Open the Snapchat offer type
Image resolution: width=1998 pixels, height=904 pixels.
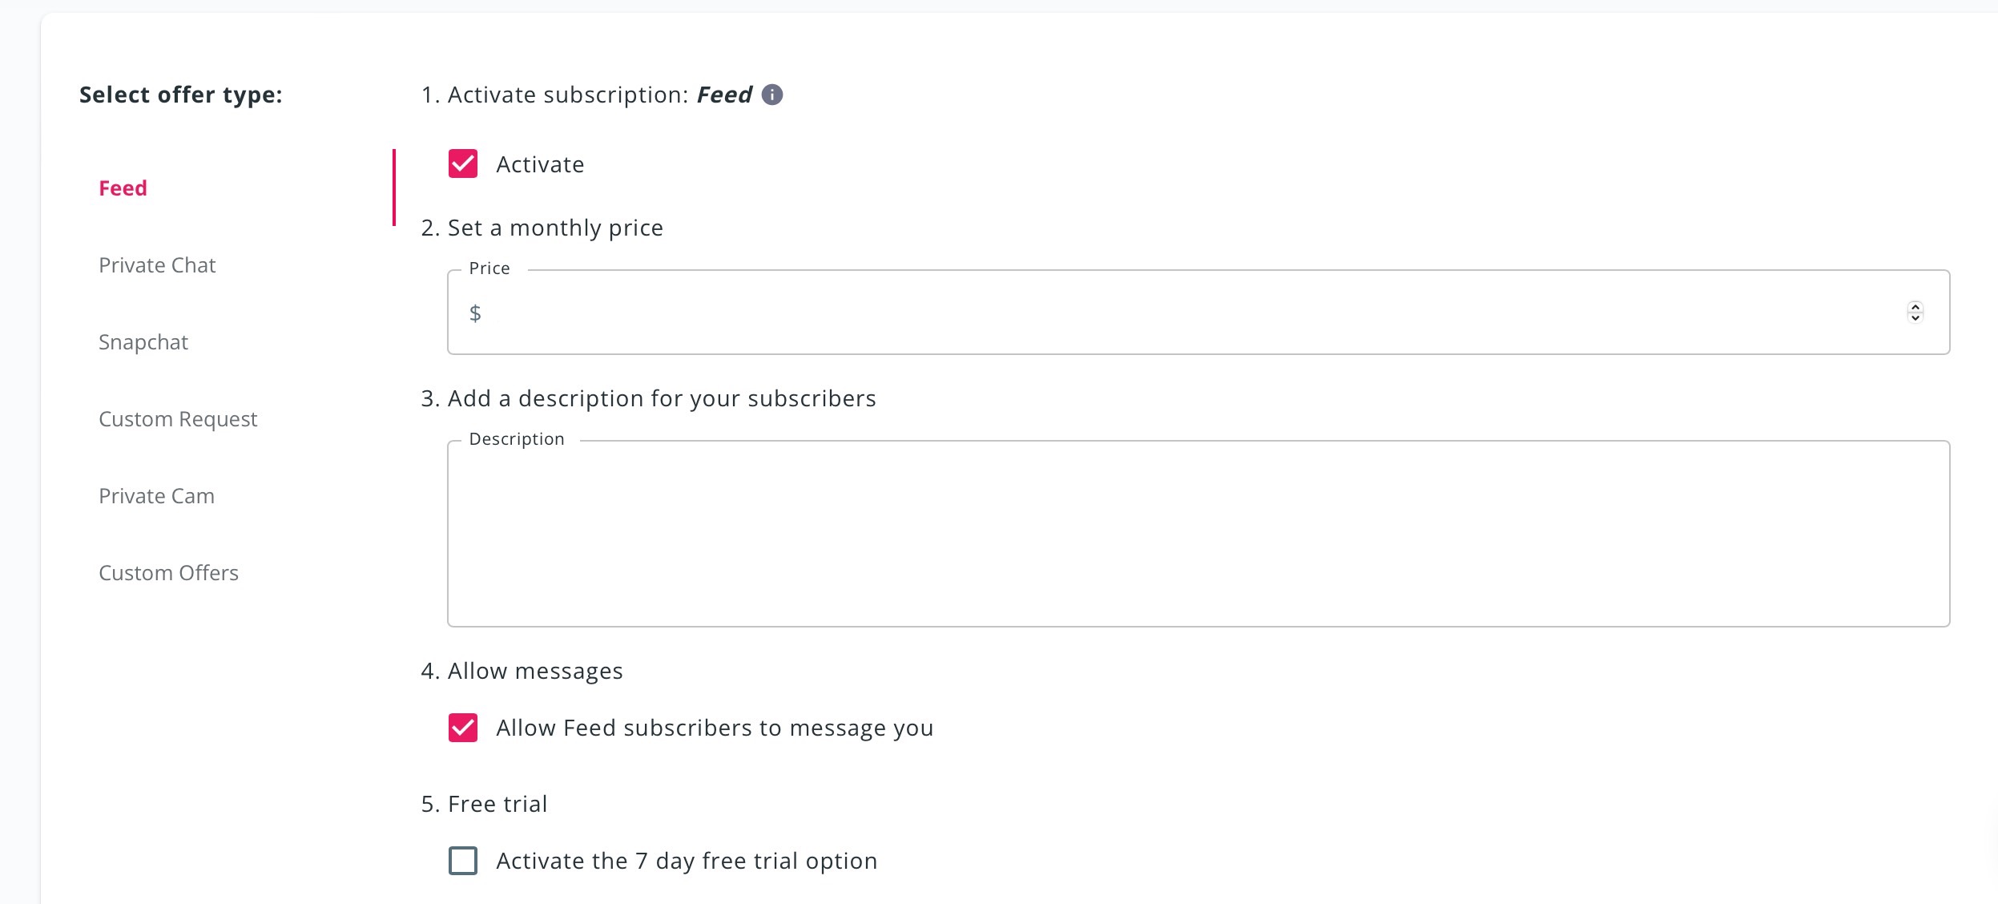pyautogui.click(x=143, y=342)
